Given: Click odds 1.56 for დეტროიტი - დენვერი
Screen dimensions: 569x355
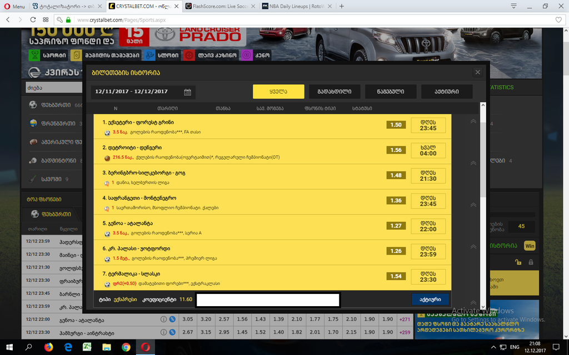Looking at the screenshot, I should click(396, 150).
